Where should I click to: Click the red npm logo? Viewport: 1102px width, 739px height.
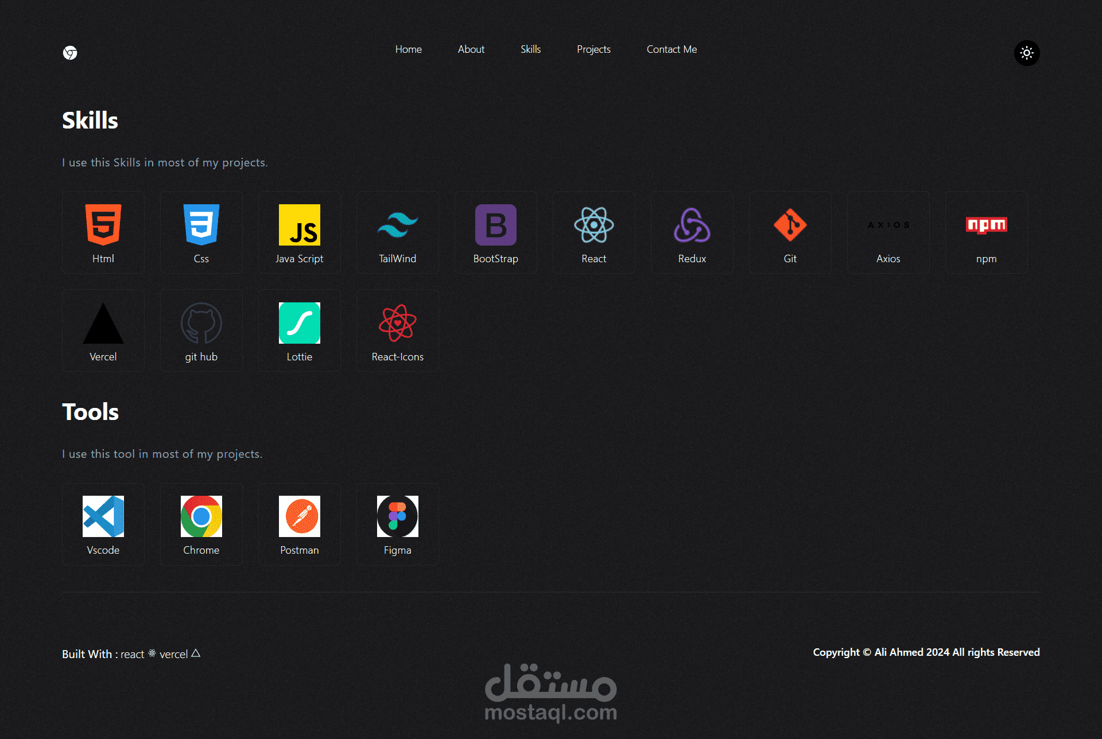click(x=986, y=224)
